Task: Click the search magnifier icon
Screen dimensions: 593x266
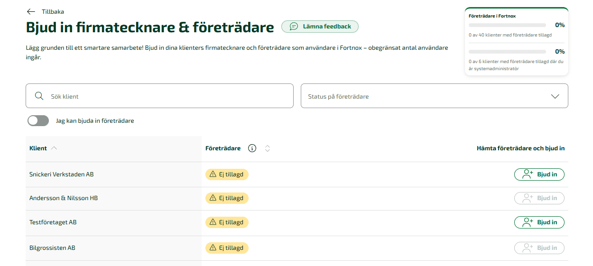Action: [x=39, y=96]
